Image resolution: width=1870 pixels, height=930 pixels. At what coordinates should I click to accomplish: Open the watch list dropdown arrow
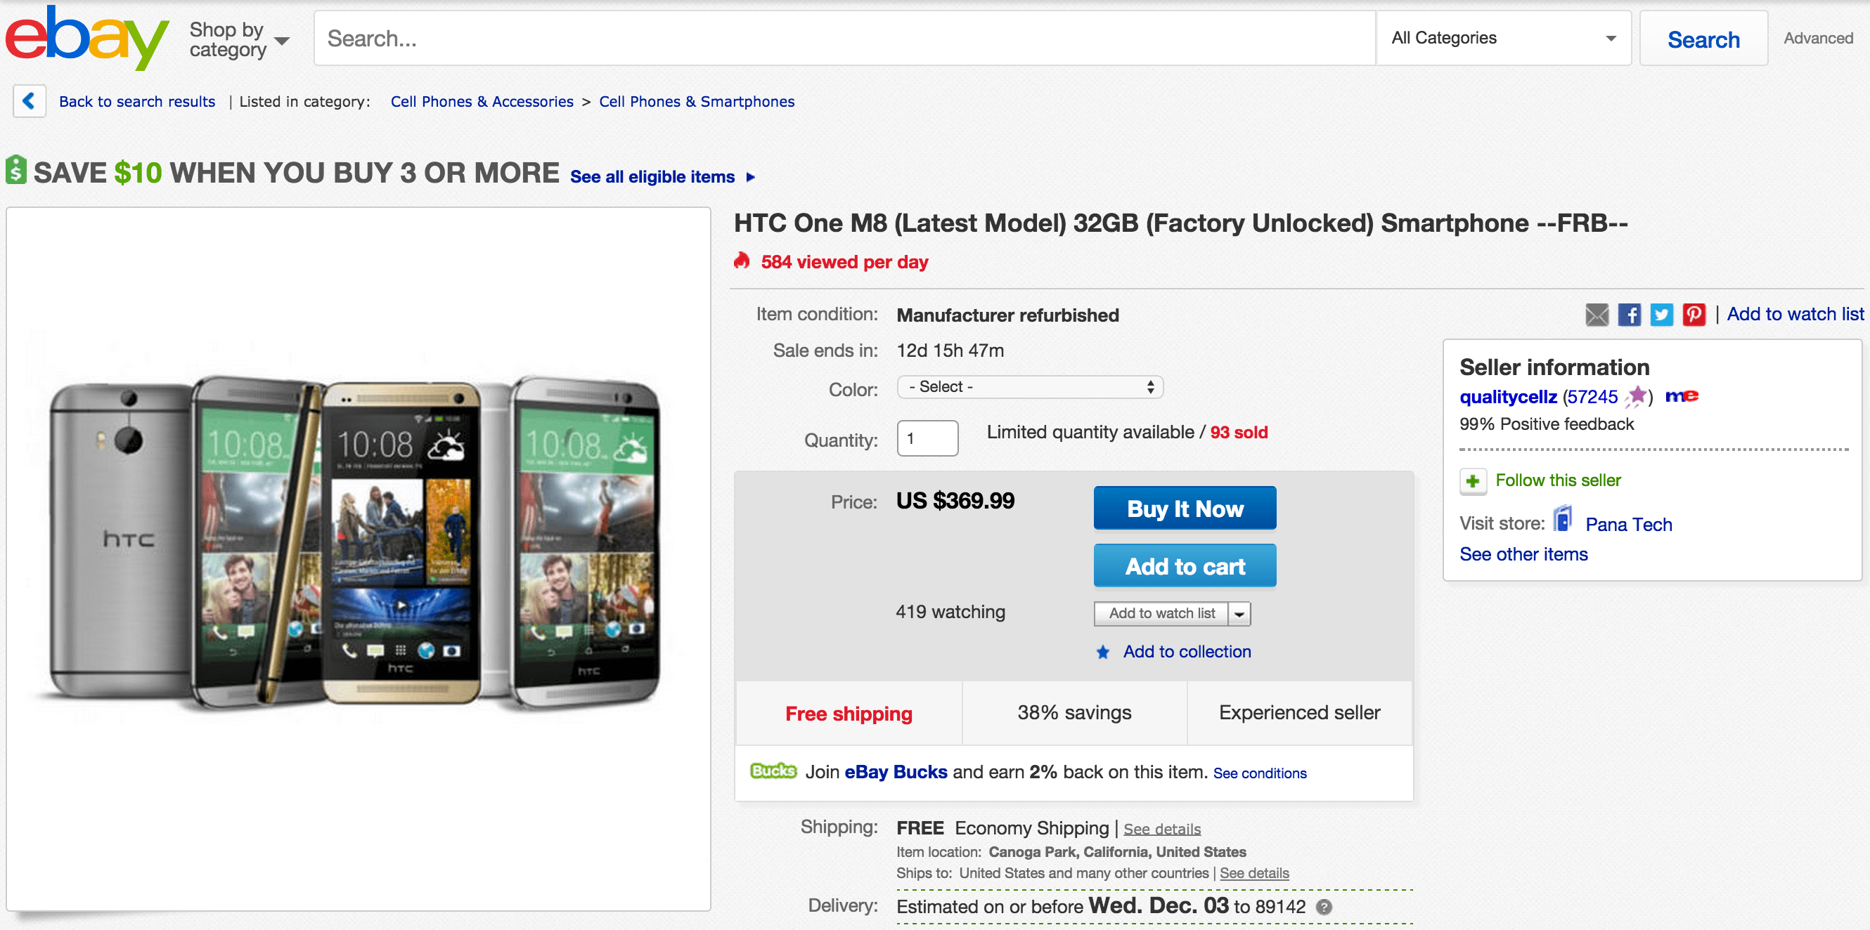(x=1239, y=614)
